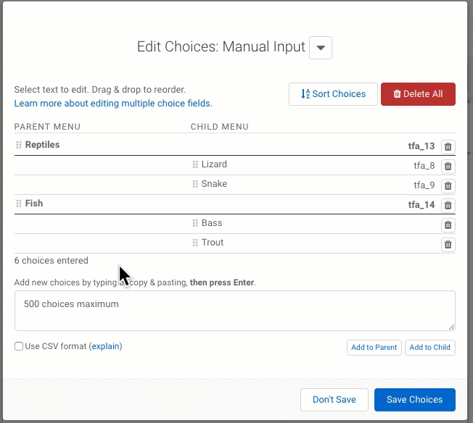The image size is (473, 423).
Task: Click the tfa_13 ID label
Action: click(x=421, y=146)
